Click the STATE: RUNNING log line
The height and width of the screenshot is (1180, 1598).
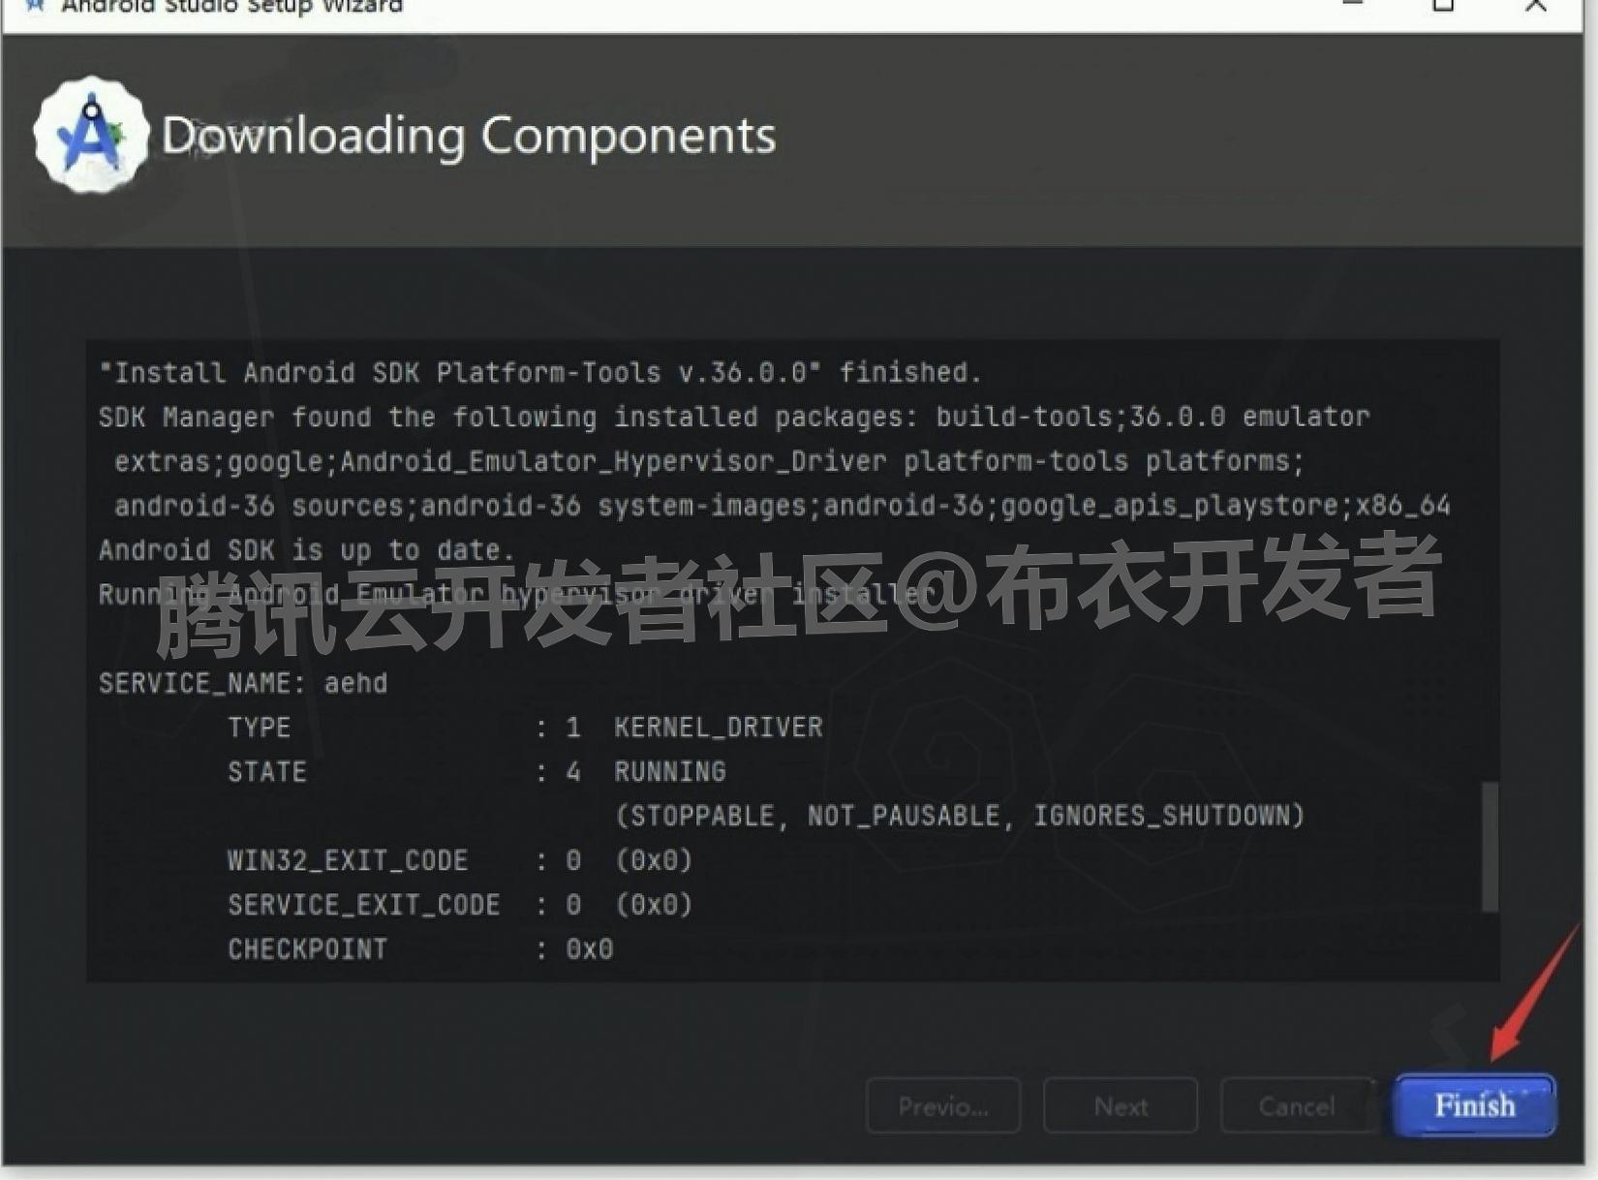(x=475, y=771)
